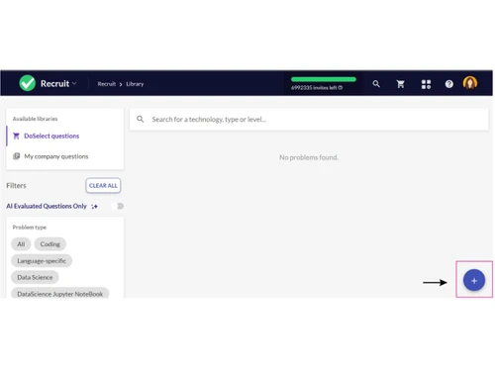Click the cart icon beside DoSelect questions
Screen dimensions: 495x371
pyautogui.click(x=16, y=136)
